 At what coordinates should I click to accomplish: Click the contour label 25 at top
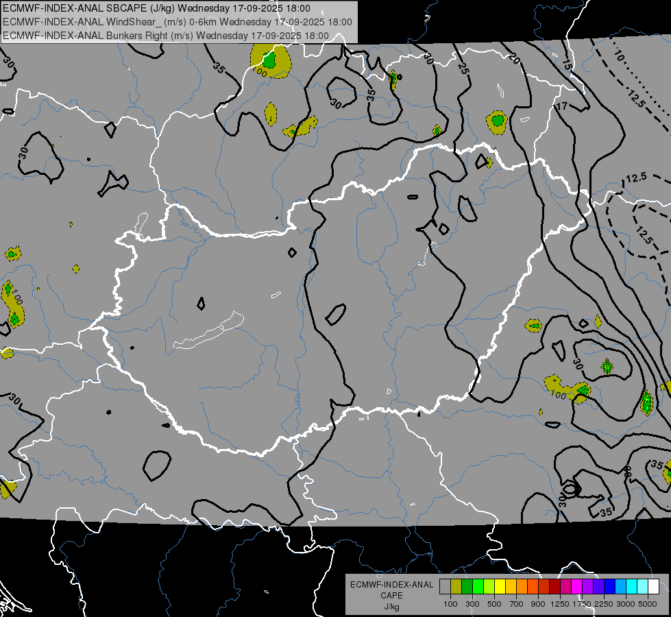(x=463, y=68)
